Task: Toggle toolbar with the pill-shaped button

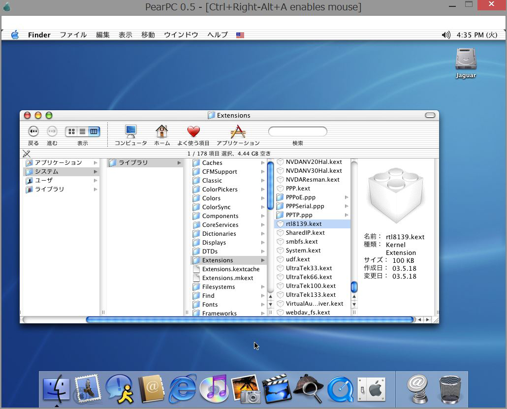Action: click(x=430, y=116)
